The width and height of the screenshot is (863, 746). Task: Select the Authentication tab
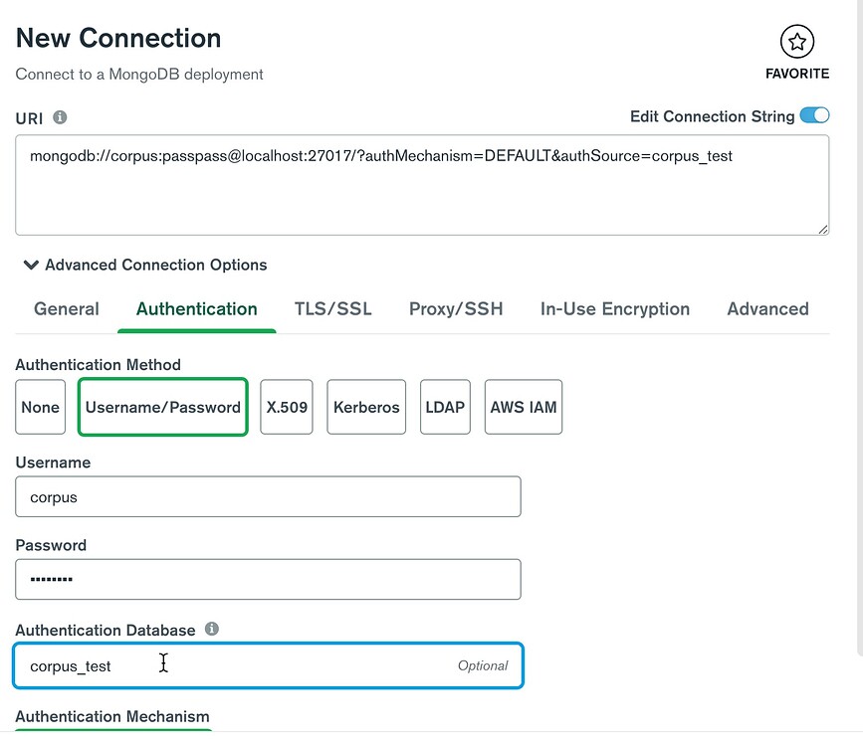point(197,309)
